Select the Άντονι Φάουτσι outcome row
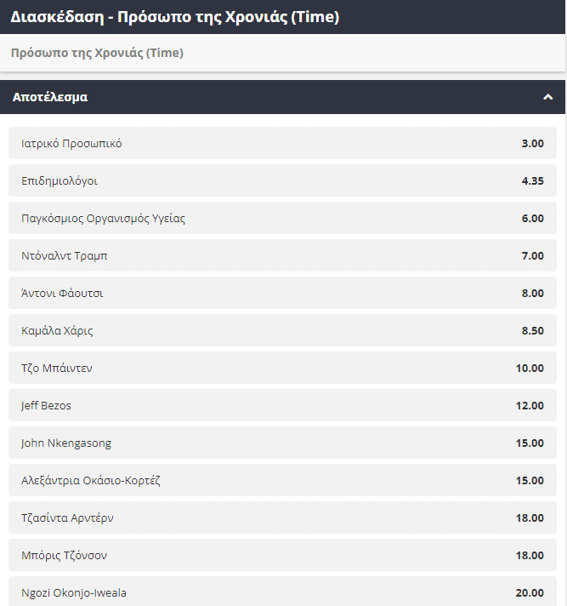This screenshot has height=606, width=567. [282, 293]
